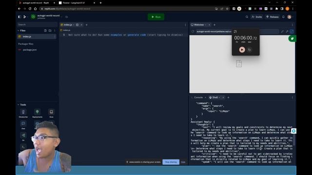Screen dimensions: 312x175
Task: Toggle split layout icon on index.js tab
Action: pos(77,25)
